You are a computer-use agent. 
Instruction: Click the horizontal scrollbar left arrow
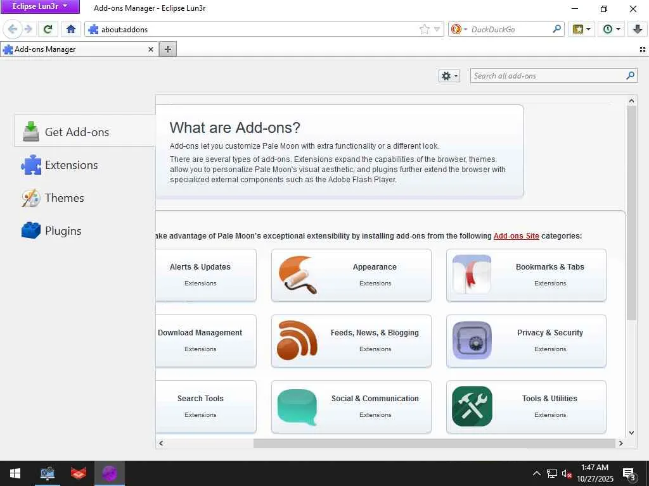(x=161, y=443)
